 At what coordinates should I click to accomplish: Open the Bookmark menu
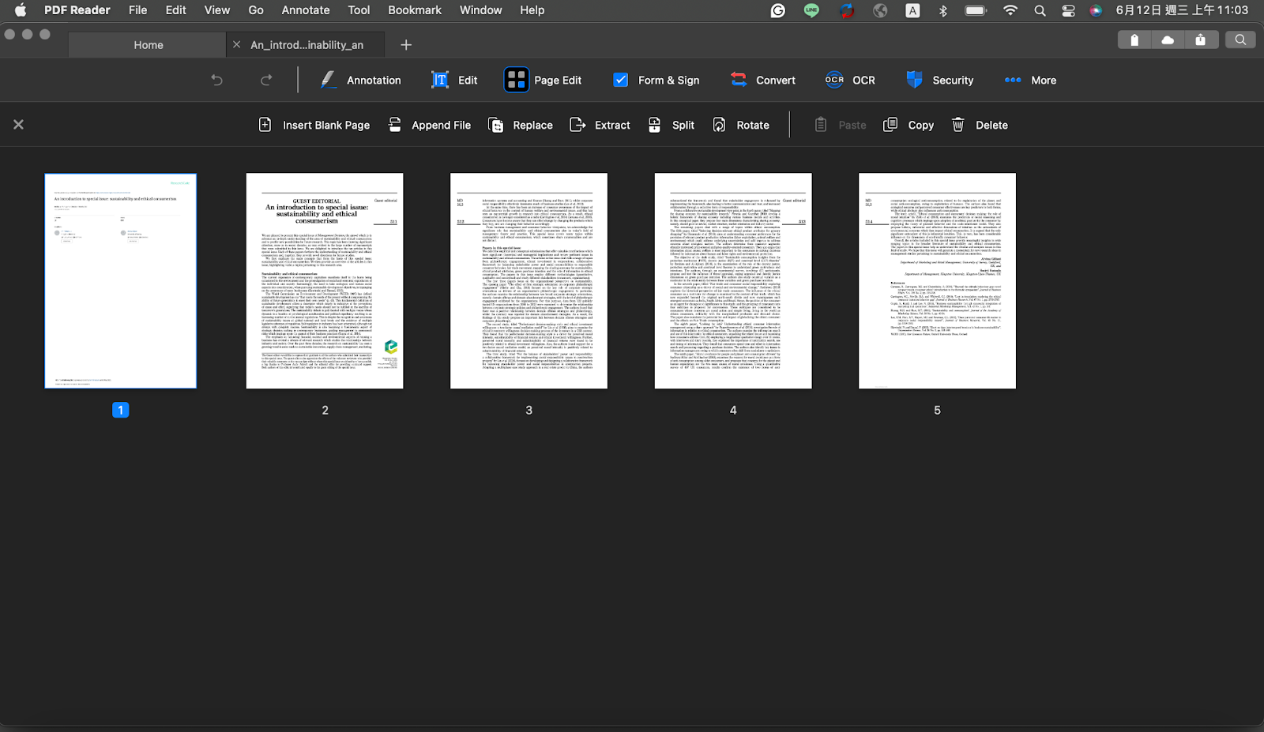point(415,10)
